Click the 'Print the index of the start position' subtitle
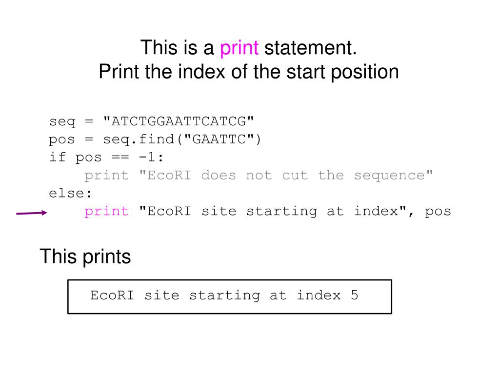This screenshot has height=374, width=499. tap(249, 72)
